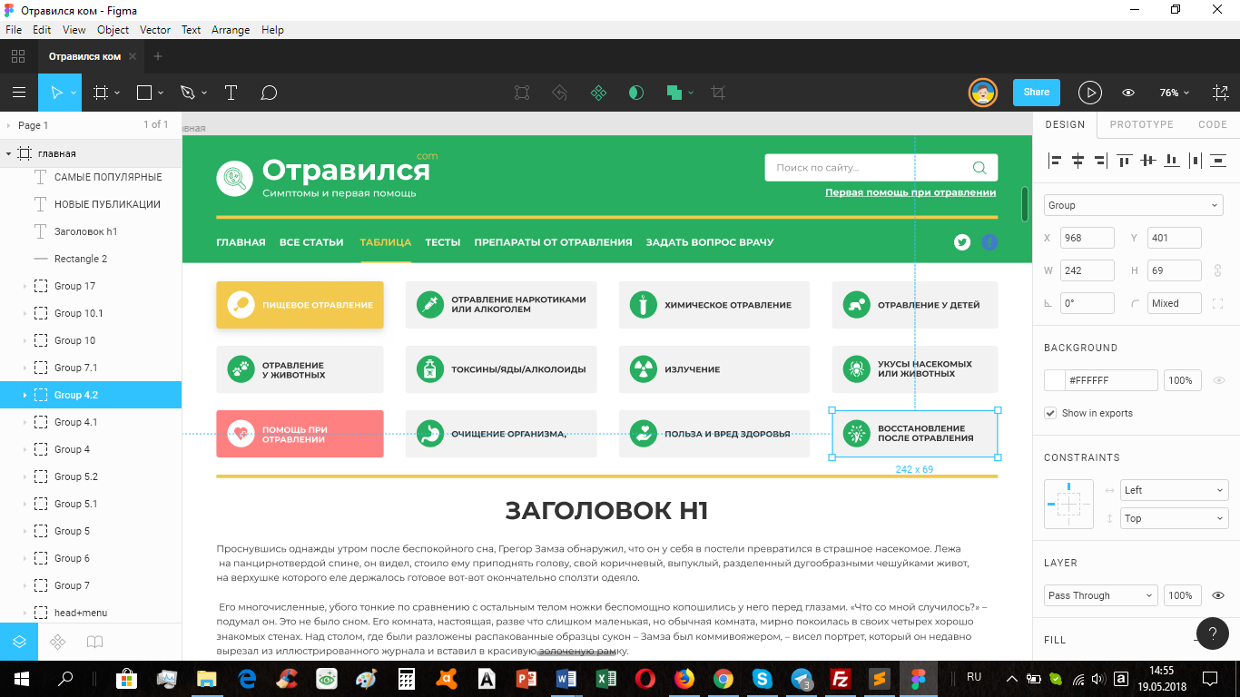Open Firefox from the Windows taskbar
This screenshot has height=697, width=1240.
[684, 678]
